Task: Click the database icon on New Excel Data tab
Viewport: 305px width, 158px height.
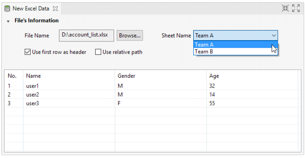Action: click(7, 9)
